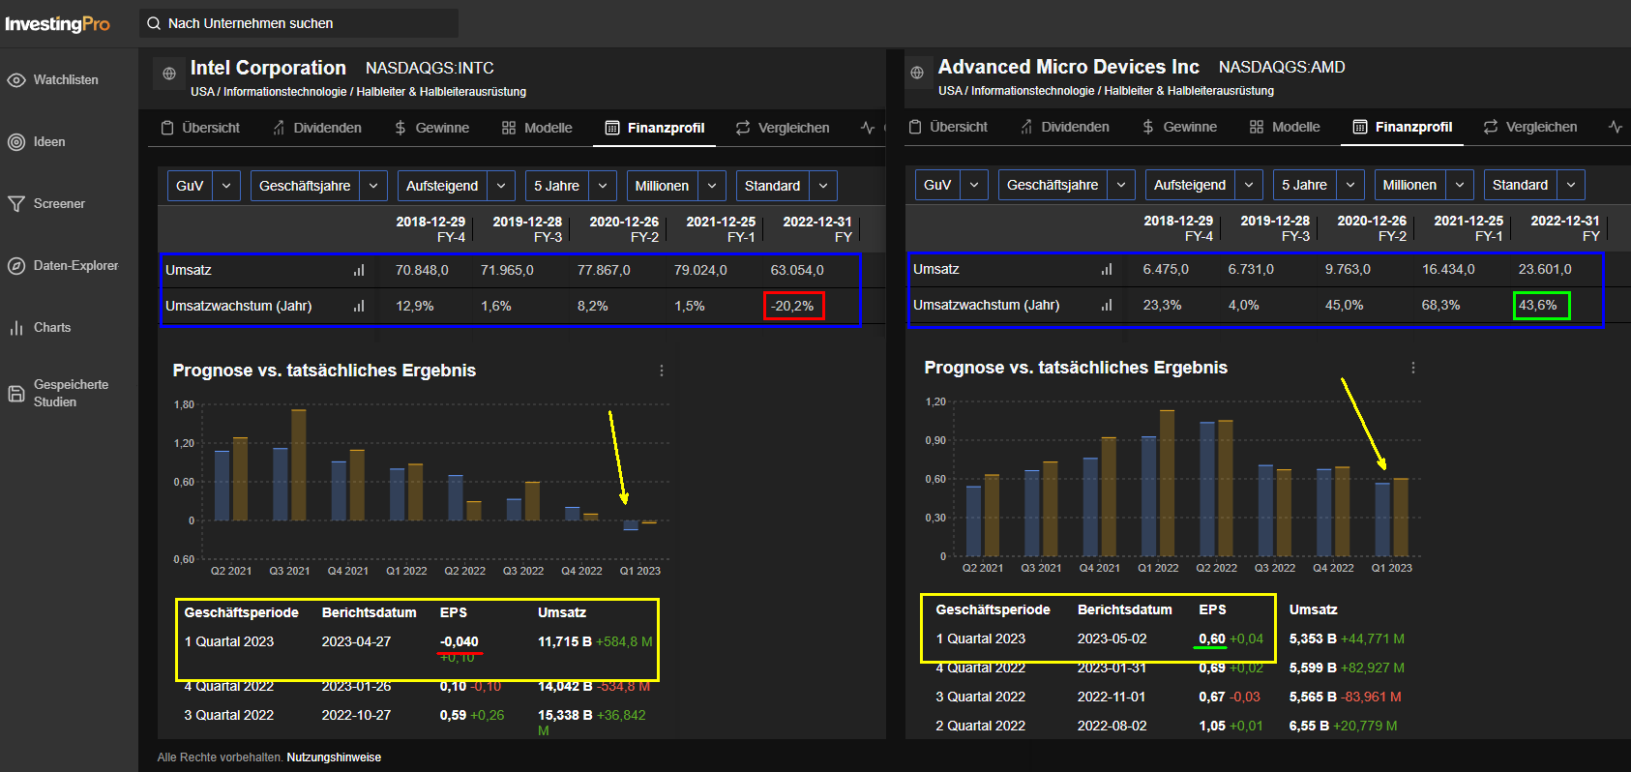This screenshot has height=772, width=1631.
Task: Click Q1 2022 bars in AMD chart
Action: [x=1158, y=483]
